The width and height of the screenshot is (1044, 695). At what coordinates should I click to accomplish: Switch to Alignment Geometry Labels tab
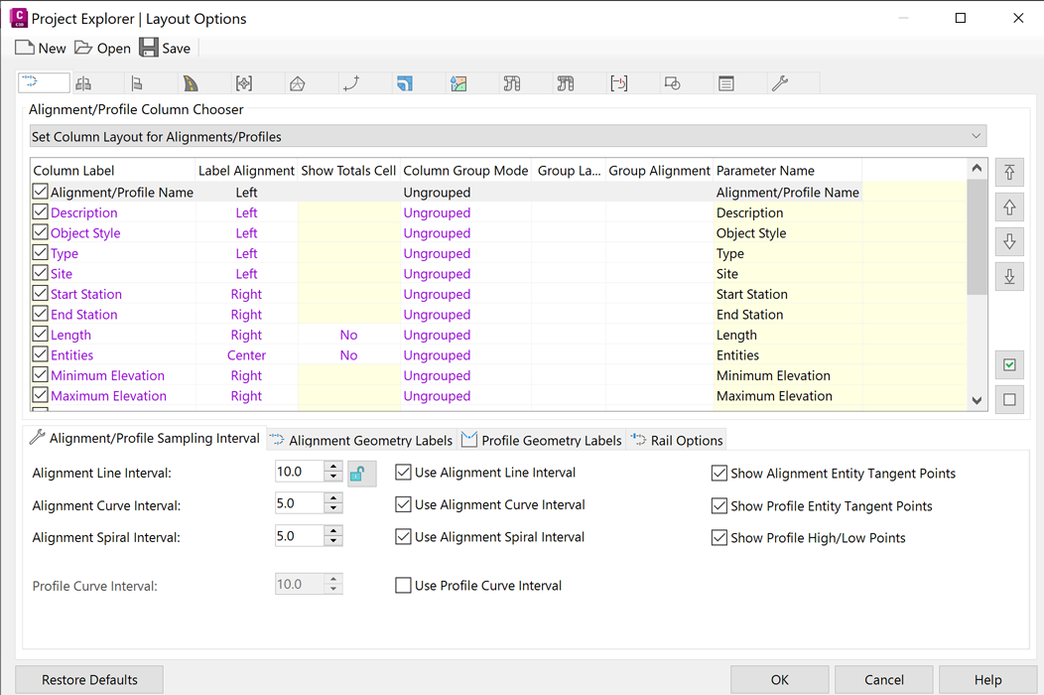[x=361, y=440]
